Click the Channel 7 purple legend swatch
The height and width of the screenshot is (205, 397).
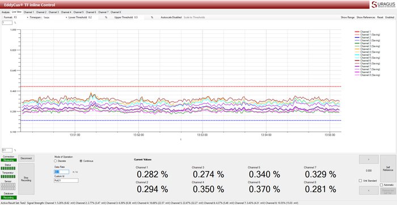click(x=357, y=66)
